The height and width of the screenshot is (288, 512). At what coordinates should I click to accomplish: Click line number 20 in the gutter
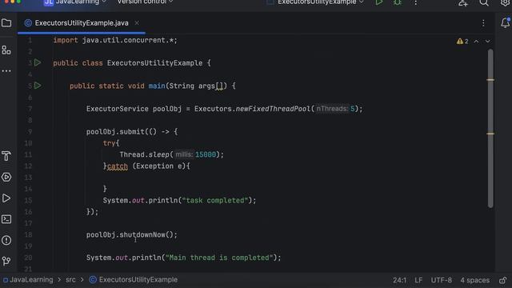click(28, 258)
